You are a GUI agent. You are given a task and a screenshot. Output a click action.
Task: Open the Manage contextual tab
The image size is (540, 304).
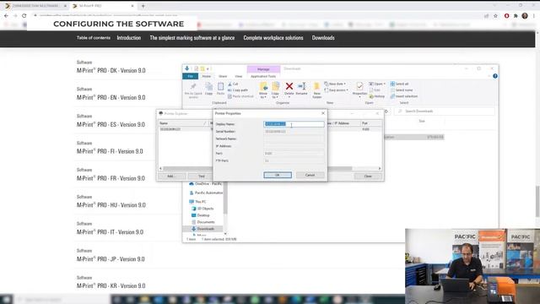(263, 69)
